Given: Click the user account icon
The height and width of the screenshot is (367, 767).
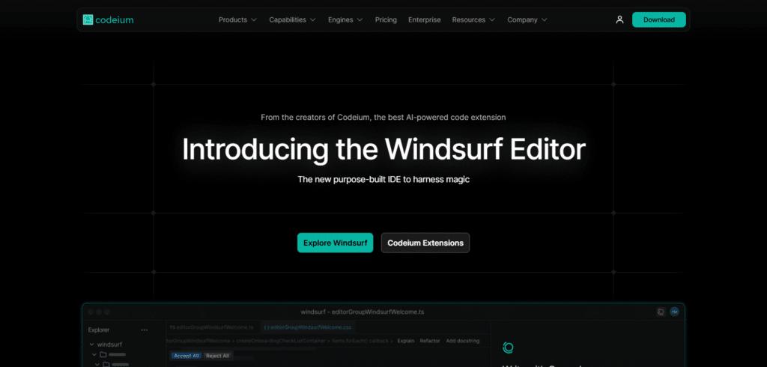Looking at the screenshot, I should coord(619,19).
